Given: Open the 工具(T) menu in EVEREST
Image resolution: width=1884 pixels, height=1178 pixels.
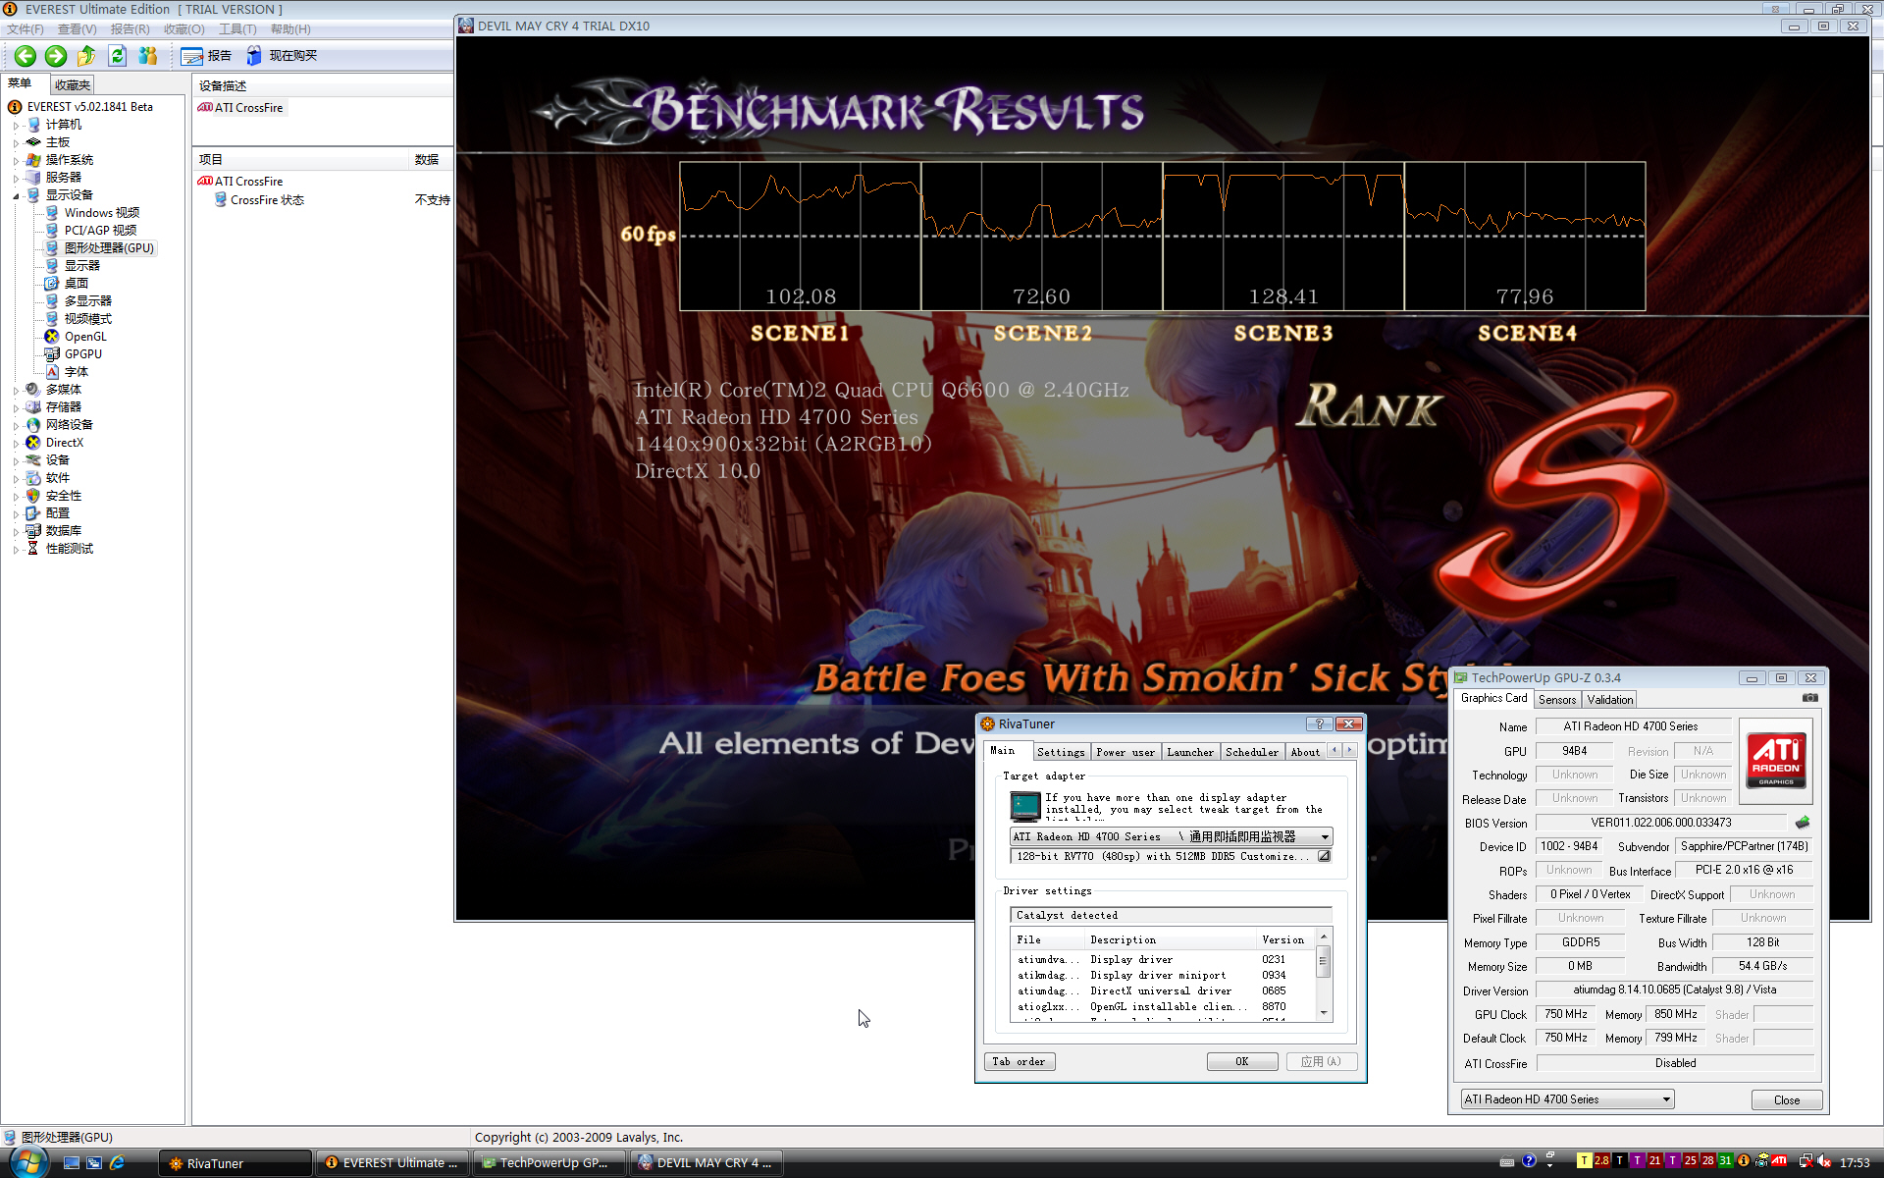Looking at the screenshot, I should [237, 29].
